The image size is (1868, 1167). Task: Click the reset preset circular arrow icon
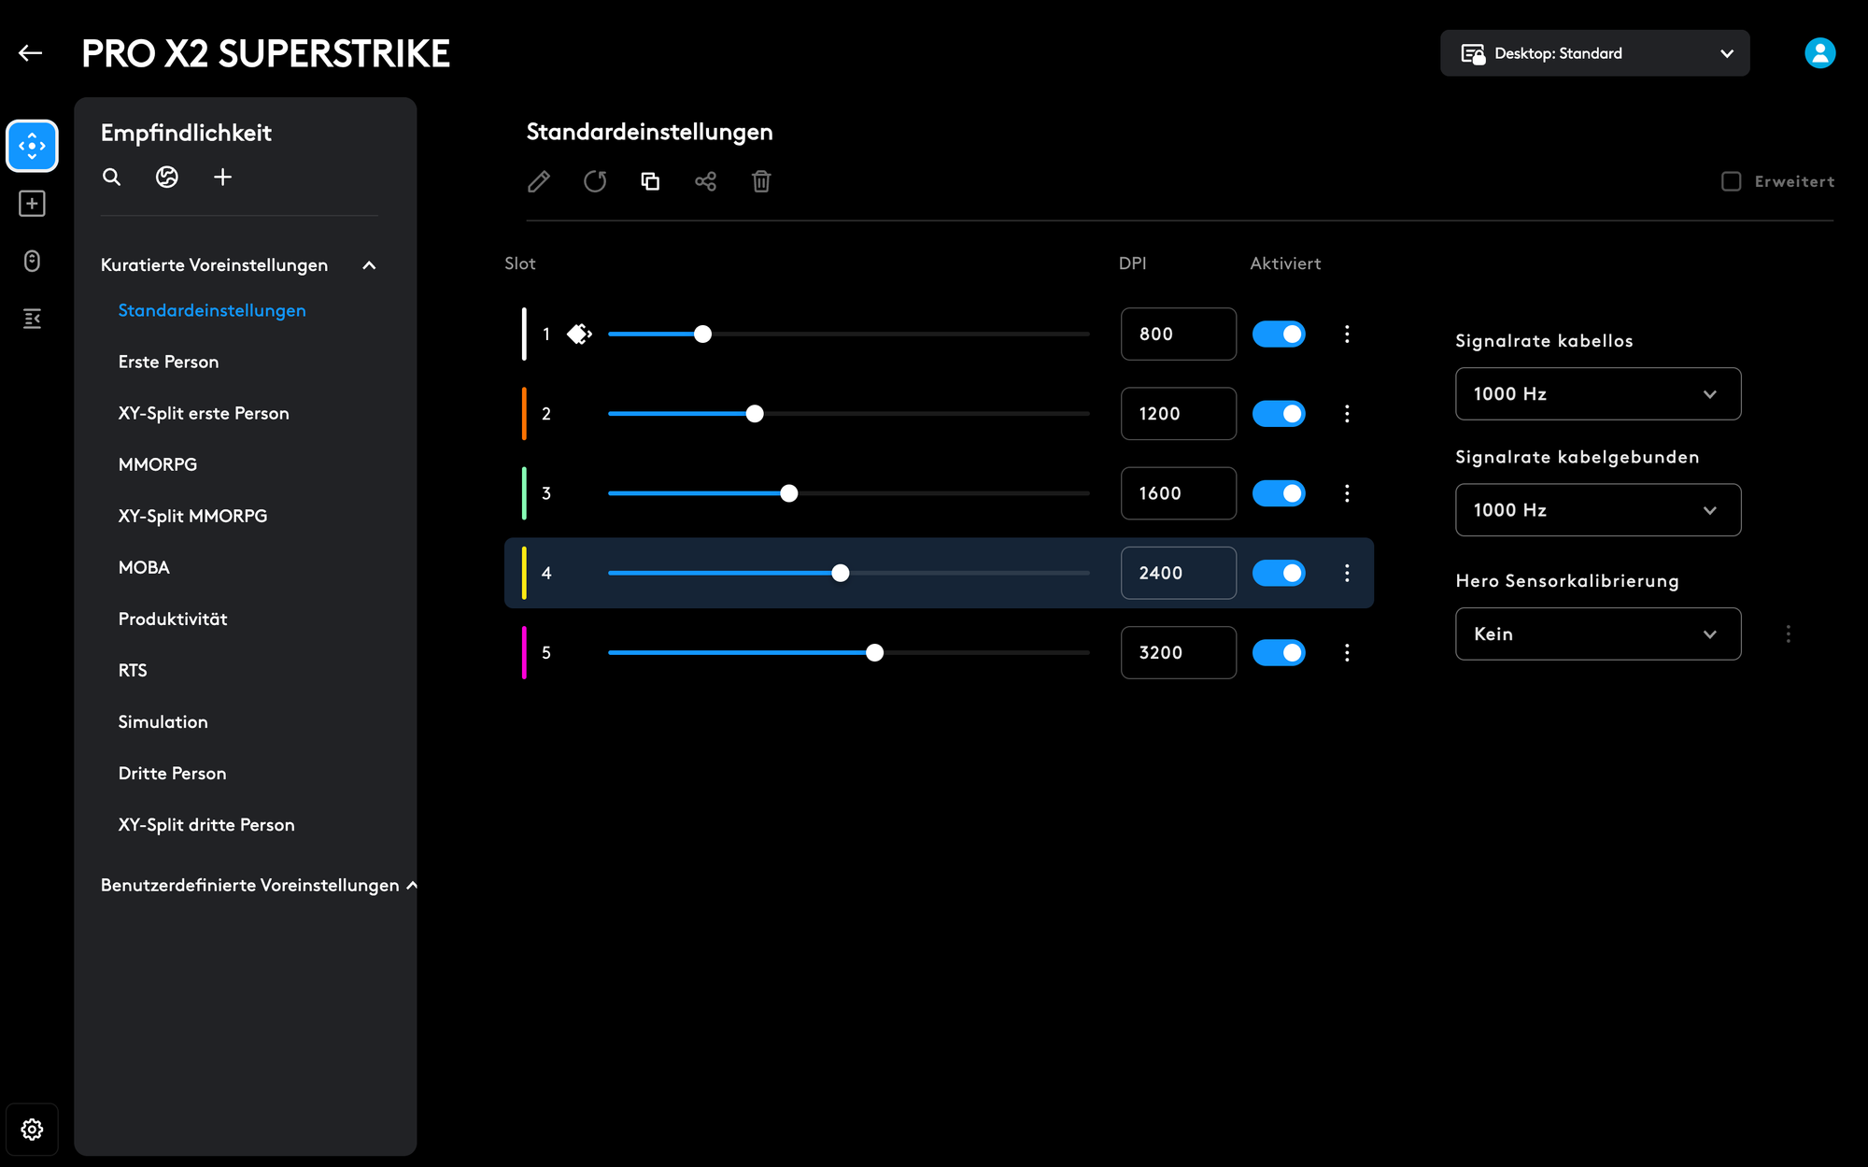pos(595,181)
